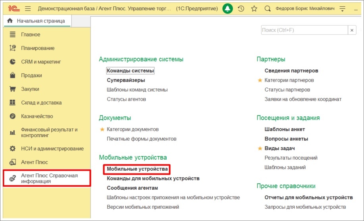Open service settings menu icon beside user name
The width and height of the screenshot is (364, 221).
343,9
